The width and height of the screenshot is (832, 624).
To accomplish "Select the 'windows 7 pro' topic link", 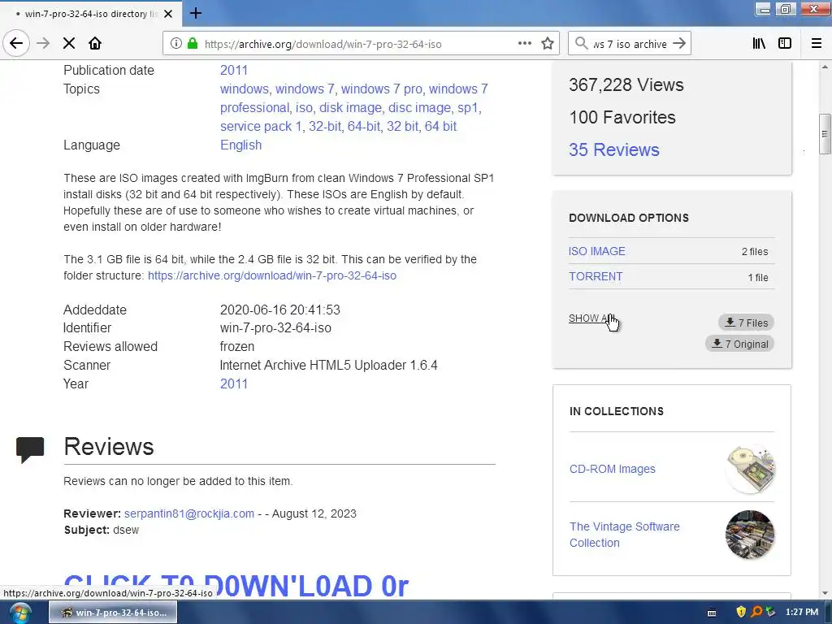I will [382, 89].
